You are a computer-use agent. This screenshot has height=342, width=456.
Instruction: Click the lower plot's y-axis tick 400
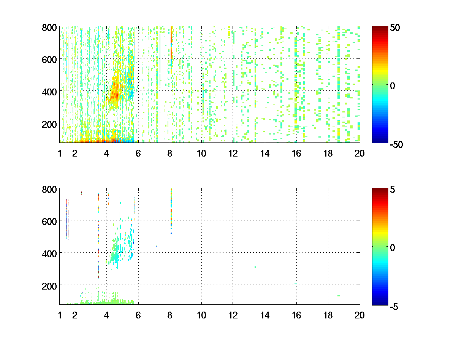49,253
